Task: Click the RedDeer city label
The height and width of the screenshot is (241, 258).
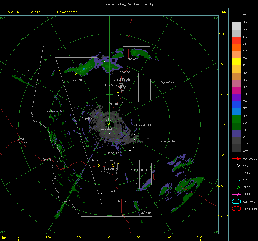Action: (122, 87)
